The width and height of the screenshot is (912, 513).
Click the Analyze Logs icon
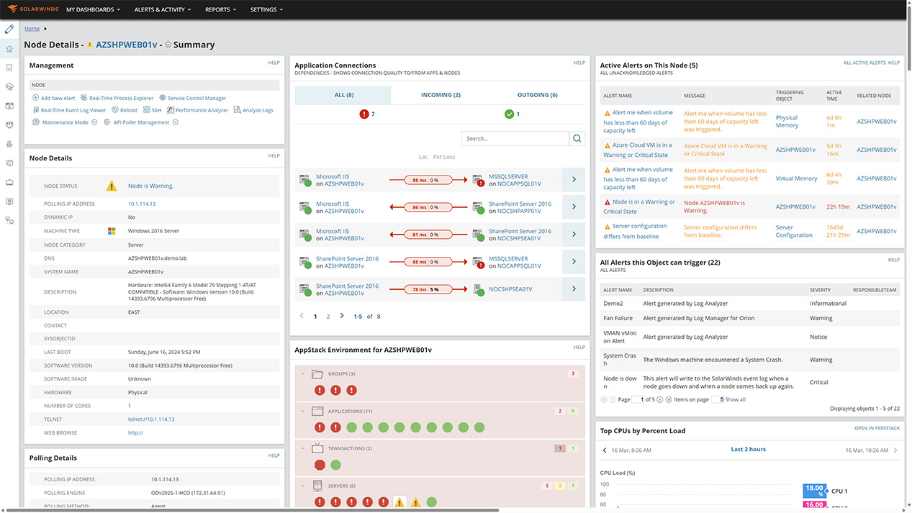(x=237, y=109)
